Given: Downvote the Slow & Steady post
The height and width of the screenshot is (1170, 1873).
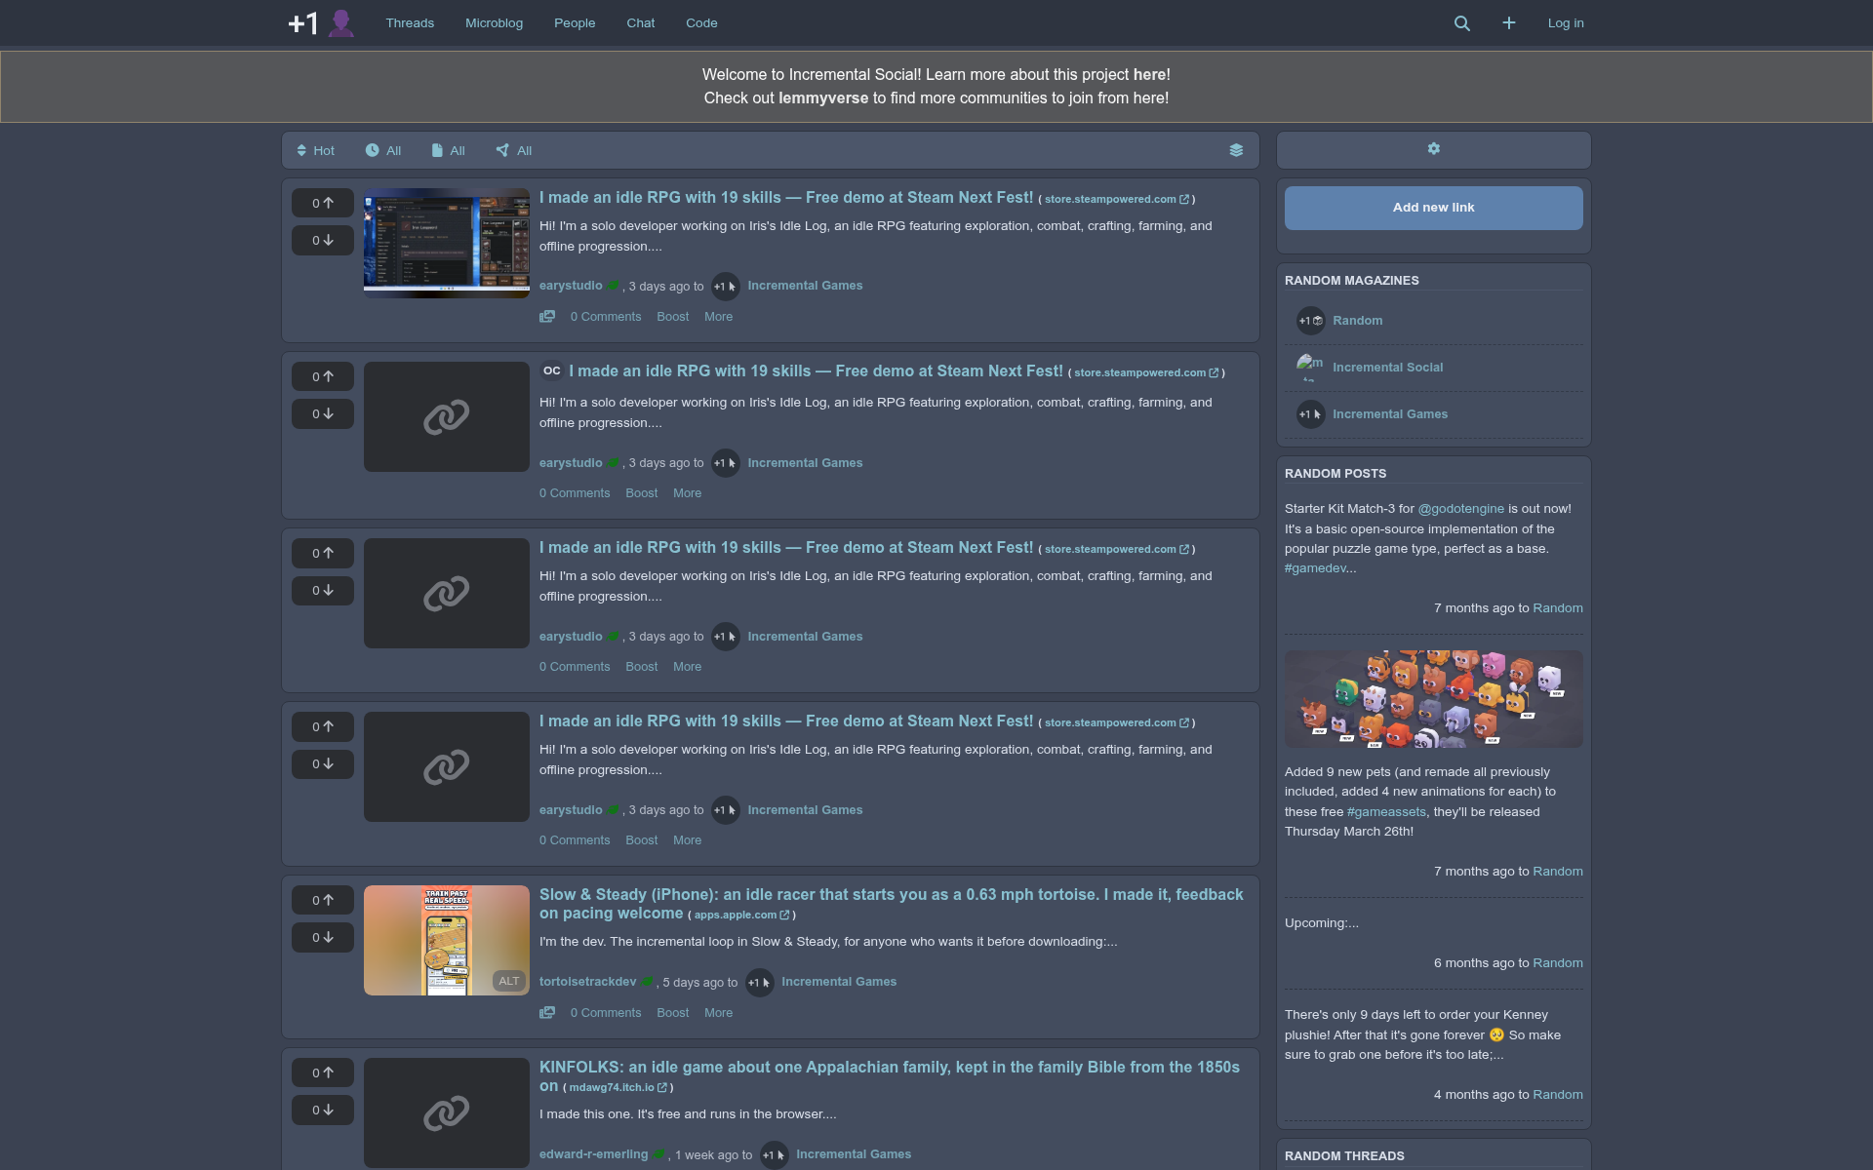Looking at the screenshot, I should coord(323,937).
